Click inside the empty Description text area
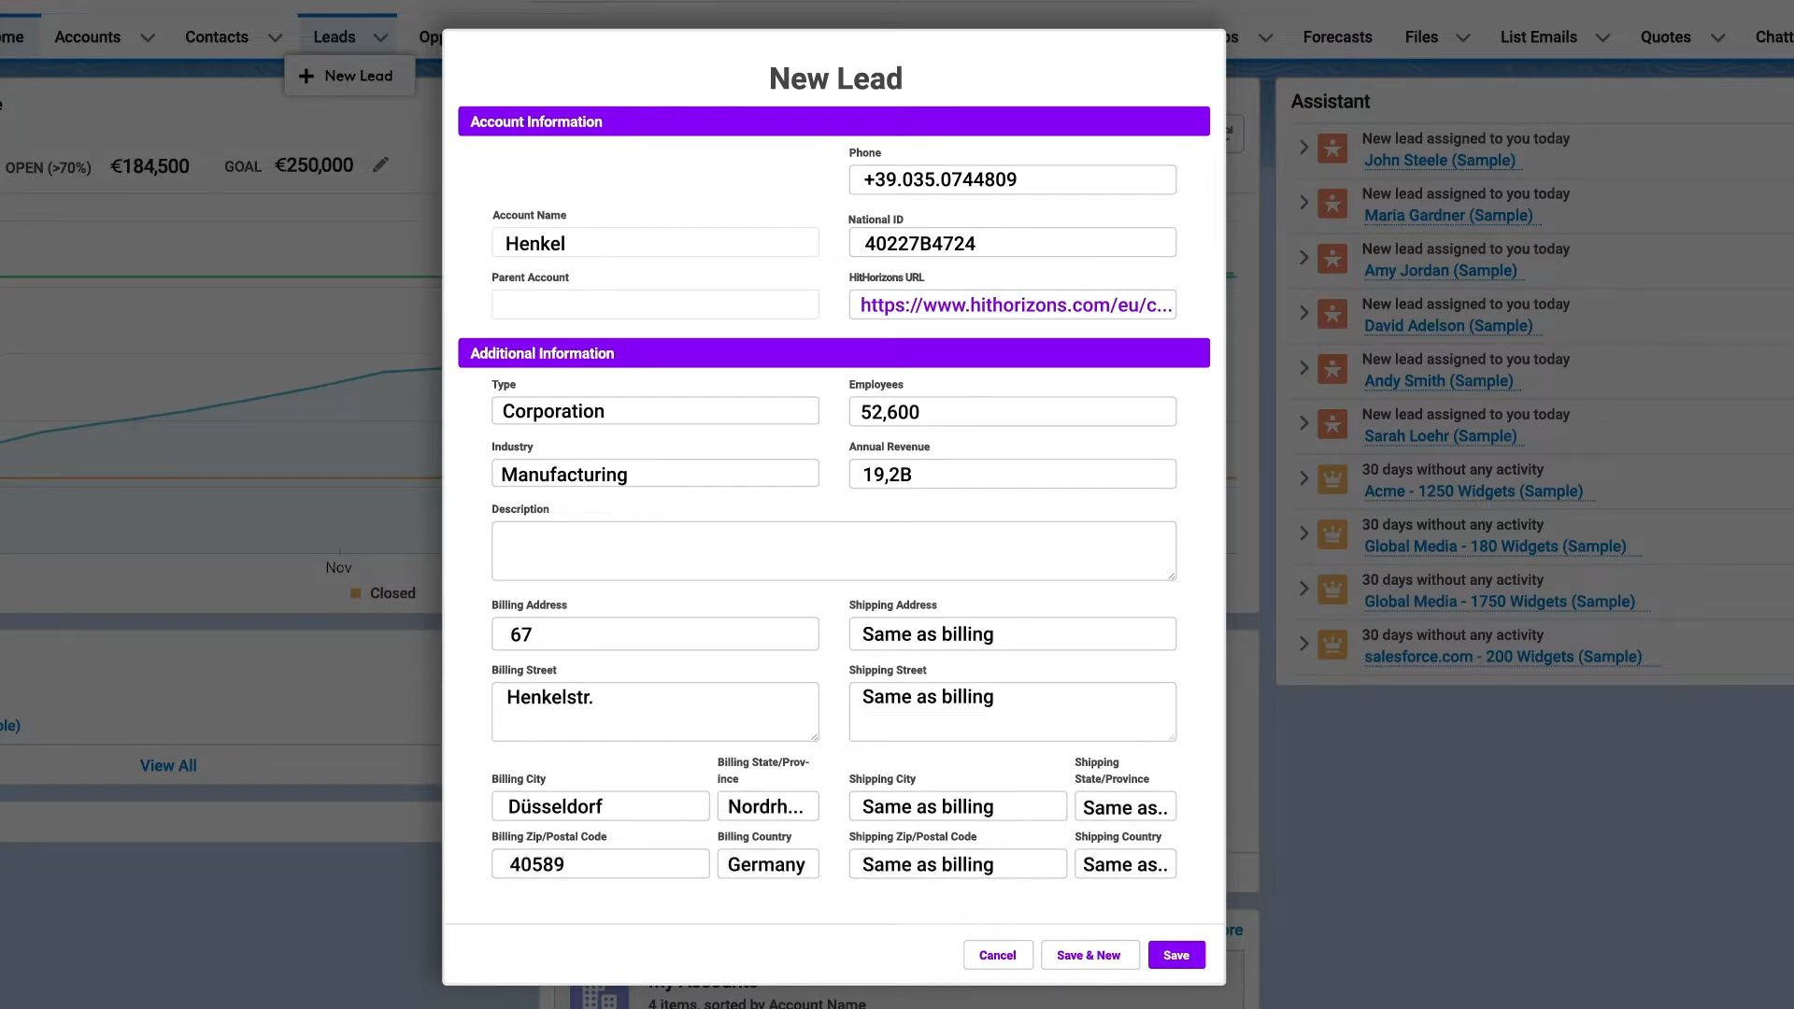 click(833, 551)
